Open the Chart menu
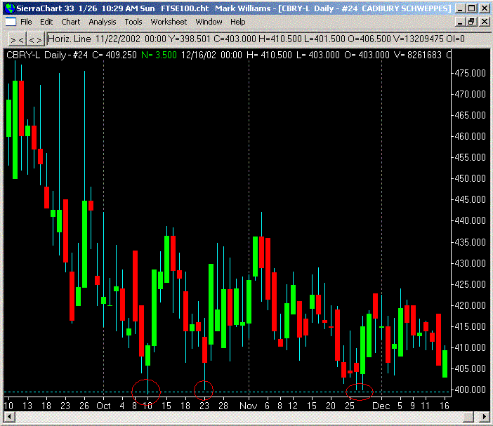The height and width of the screenshot is (426, 493). click(71, 22)
